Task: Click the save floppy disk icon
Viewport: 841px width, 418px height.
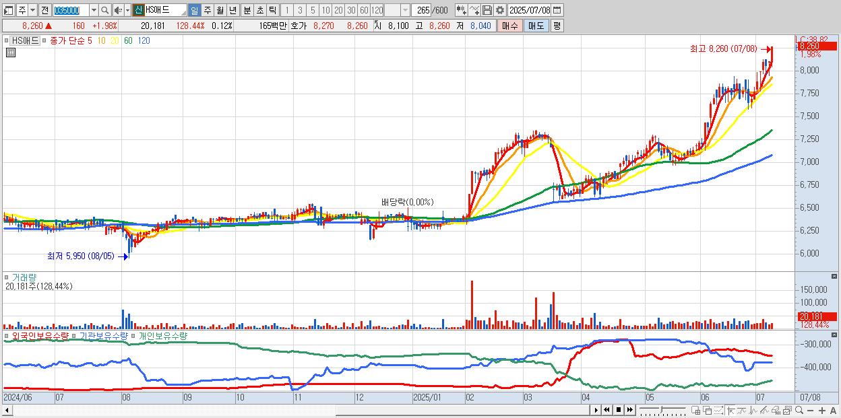Action: pos(487,10)
